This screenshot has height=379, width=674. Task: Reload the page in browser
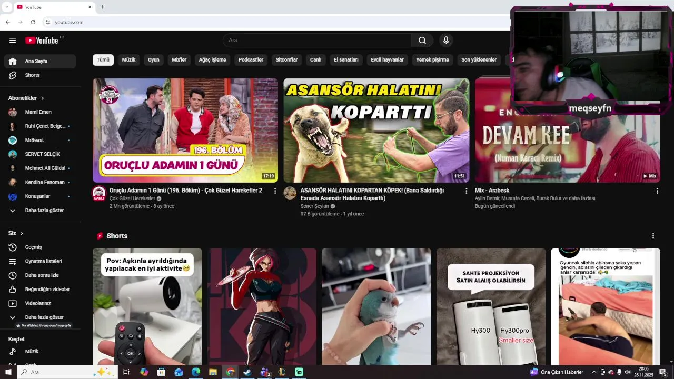pyautogui.click(x=33, y=22)
